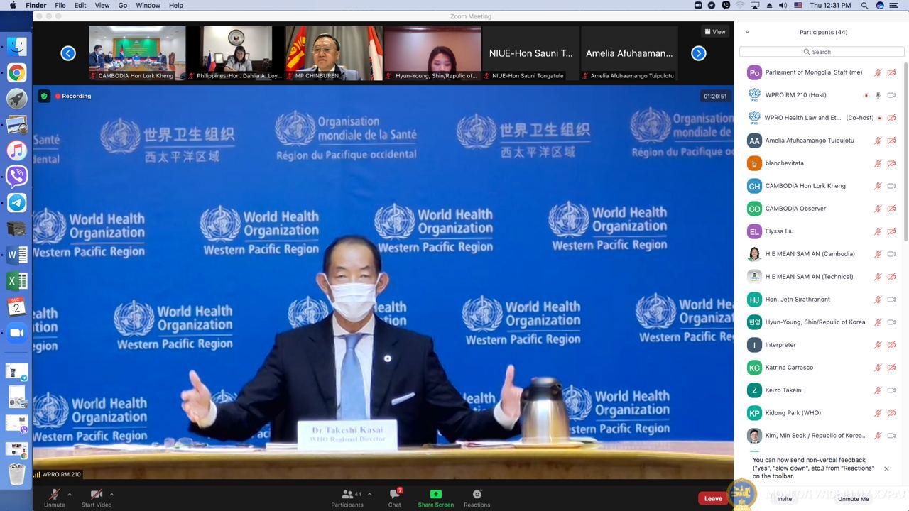Toggle mic icon for WPRO RM 210 (Host)
Screen dimensions: 909x511
tap(878, 95)
